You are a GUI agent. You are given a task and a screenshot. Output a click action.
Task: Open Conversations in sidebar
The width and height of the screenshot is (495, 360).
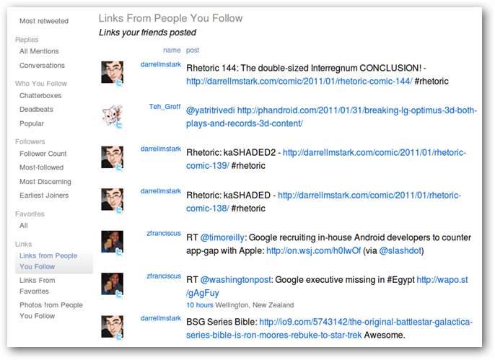(x=42, y=66)
